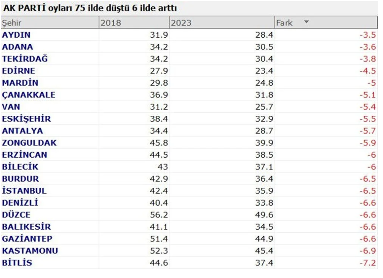Select the İSTANBUL row name
The width and height of the screenshot is (383, 278).
24,191
